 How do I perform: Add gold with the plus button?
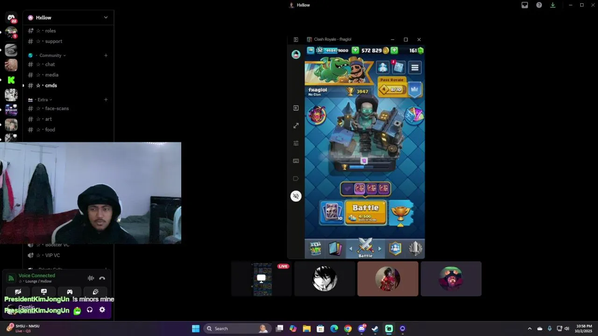(x=394, y=50)
